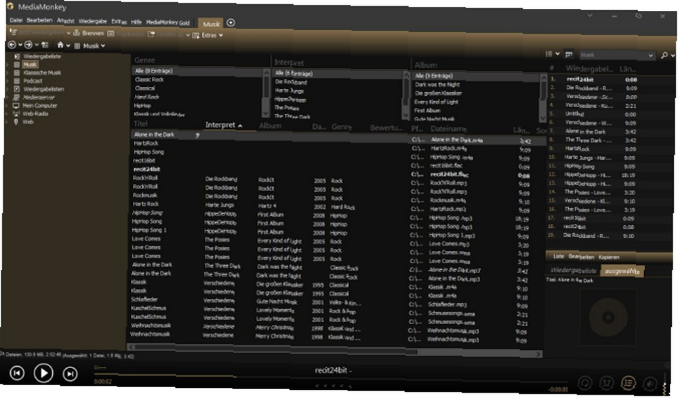Go forward with the right arrow icon
Viewport: 678px width, 398px height.
coord(28,45)
